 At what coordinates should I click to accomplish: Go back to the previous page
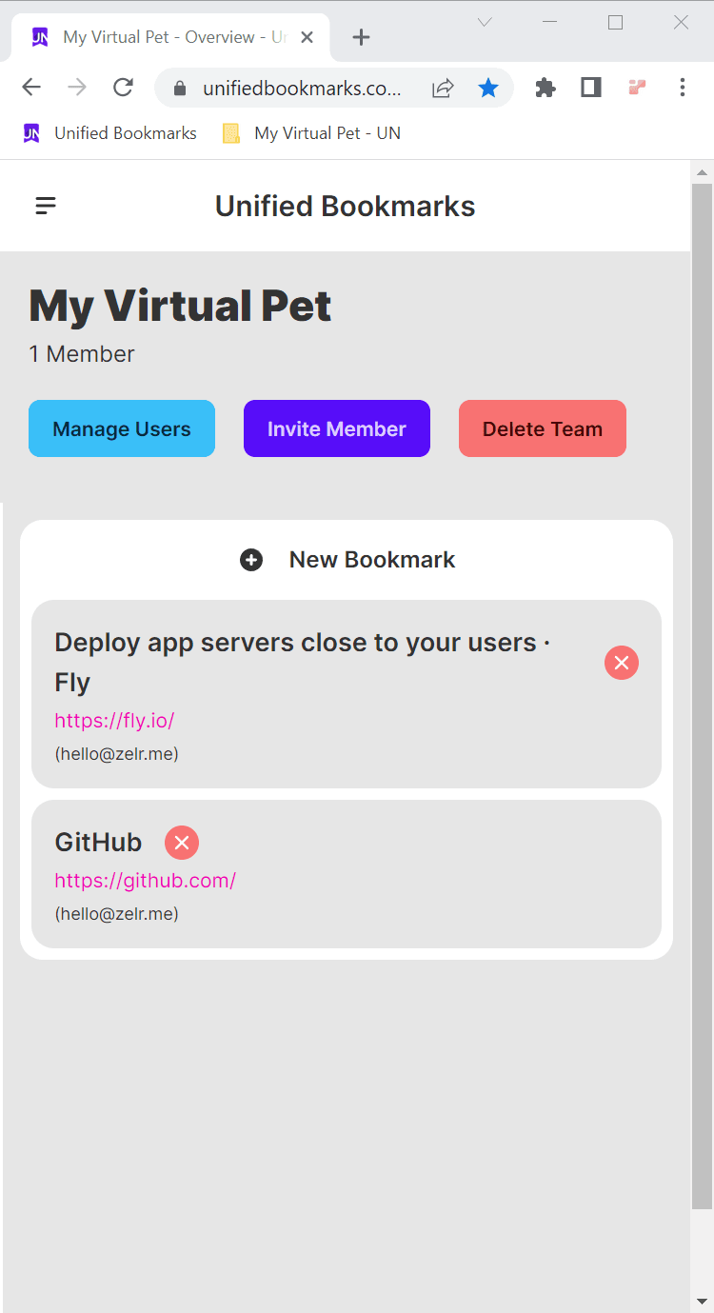[31, 89]
